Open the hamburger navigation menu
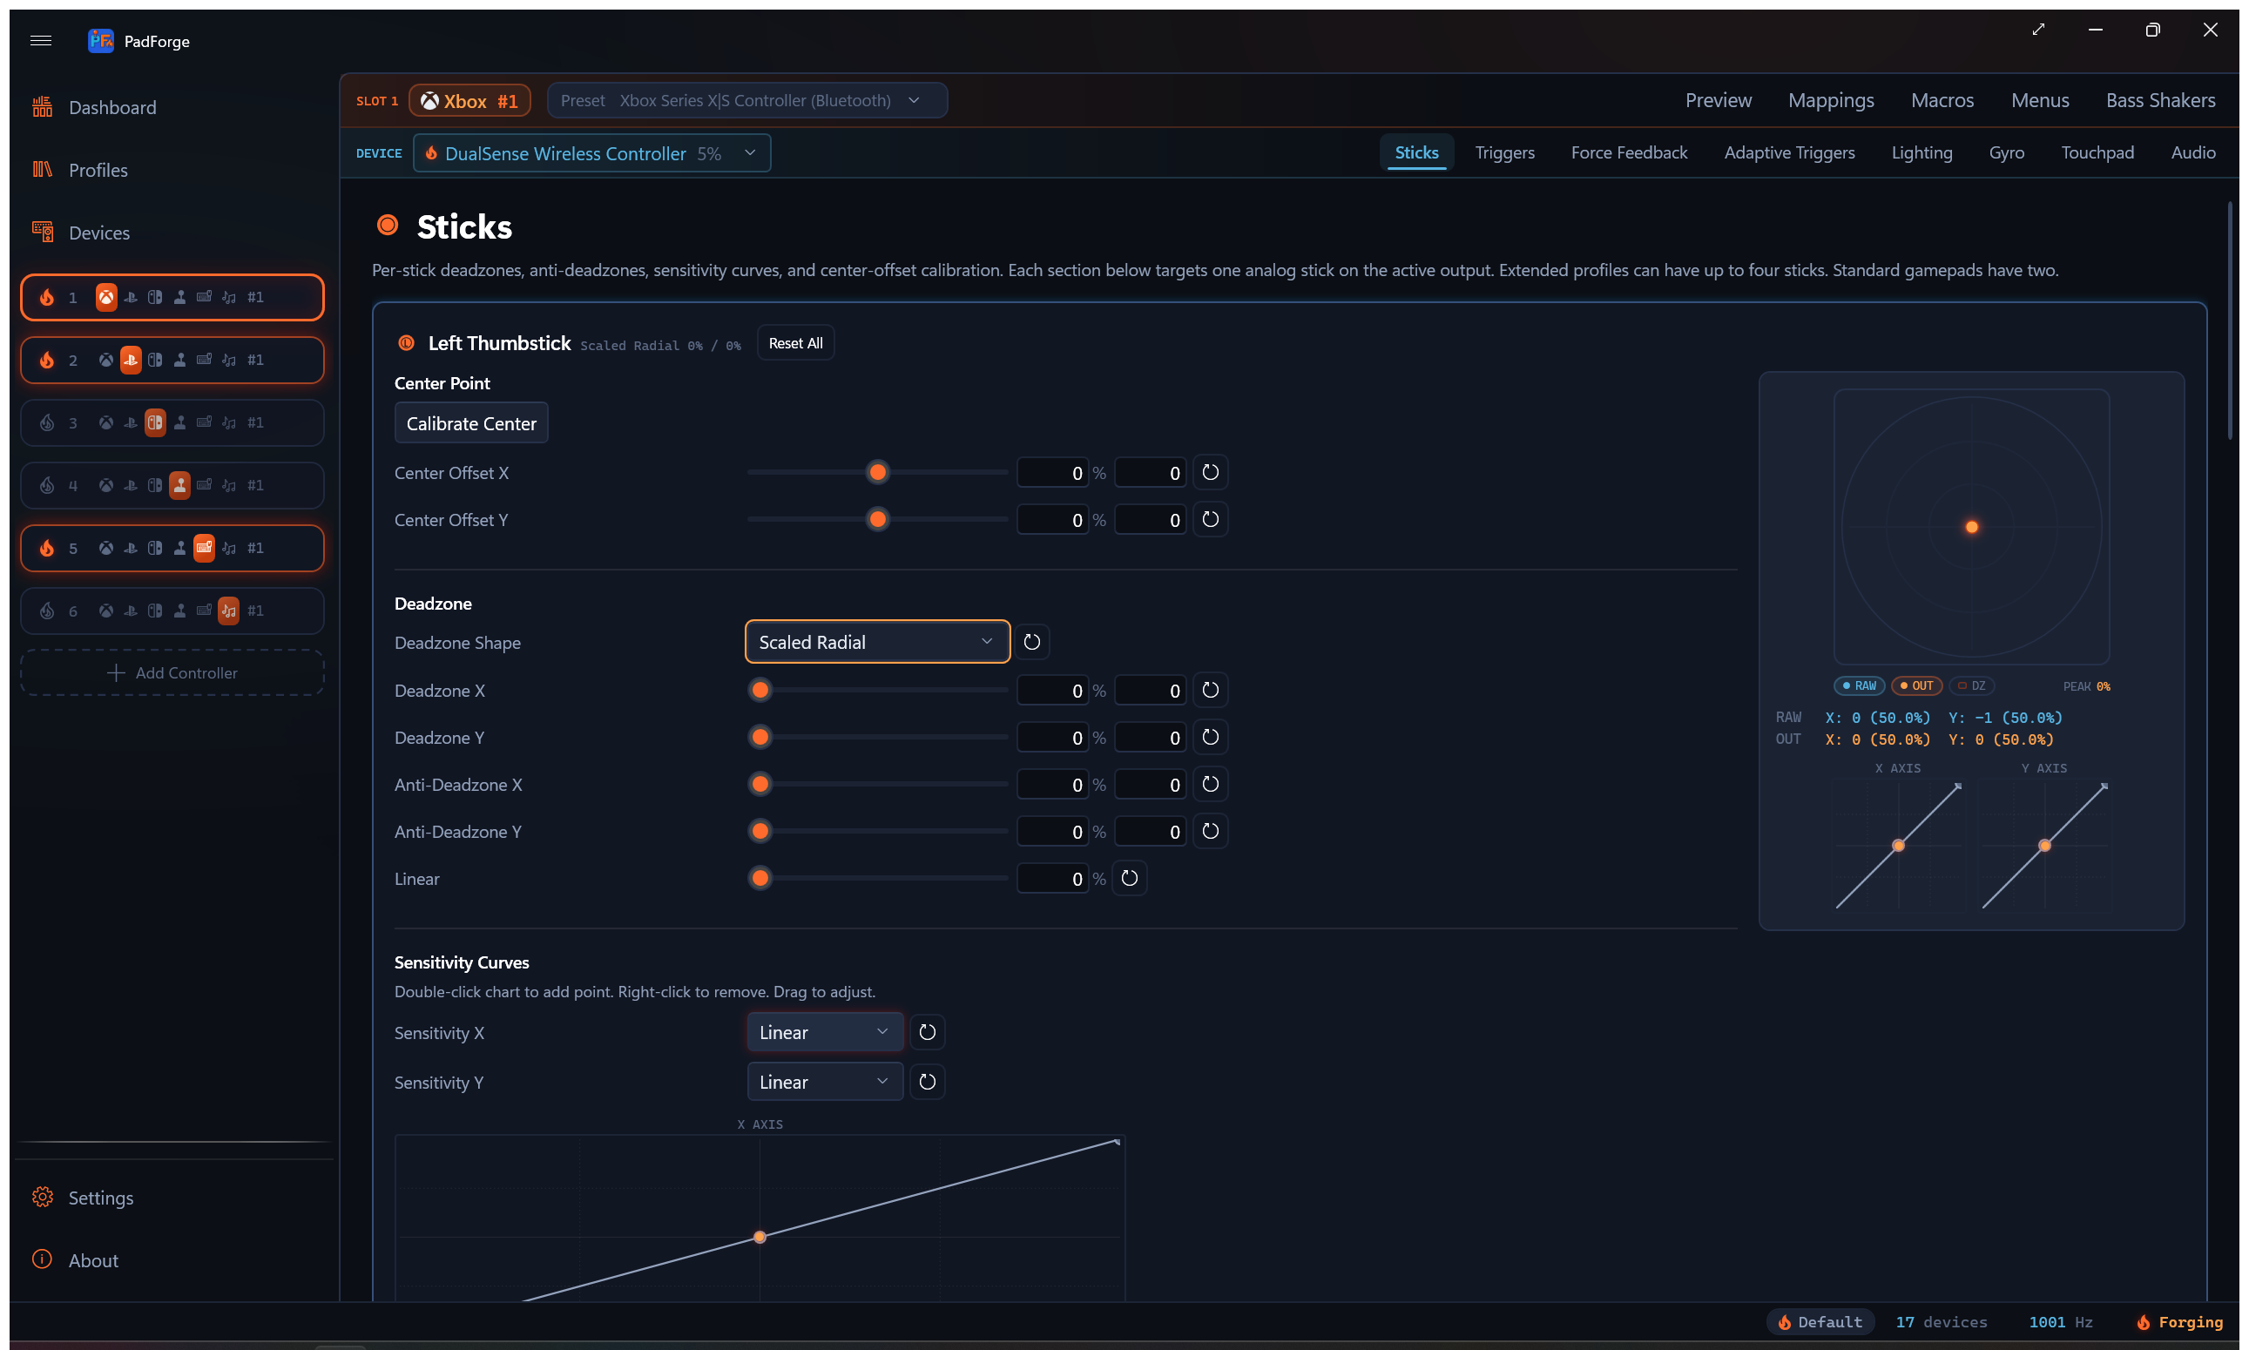2249x1350 pixels. point(40,40)
